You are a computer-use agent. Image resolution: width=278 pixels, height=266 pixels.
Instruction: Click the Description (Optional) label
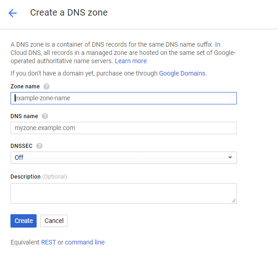[x=39, y=177]
